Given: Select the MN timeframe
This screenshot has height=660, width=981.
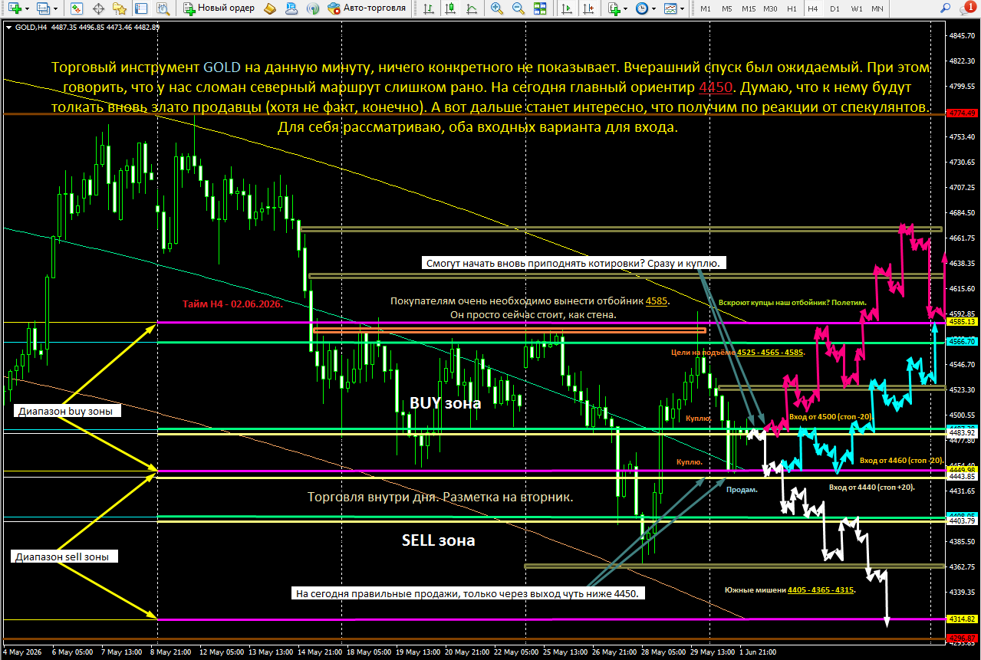Looking at the screenshot, I should point(877,8).
